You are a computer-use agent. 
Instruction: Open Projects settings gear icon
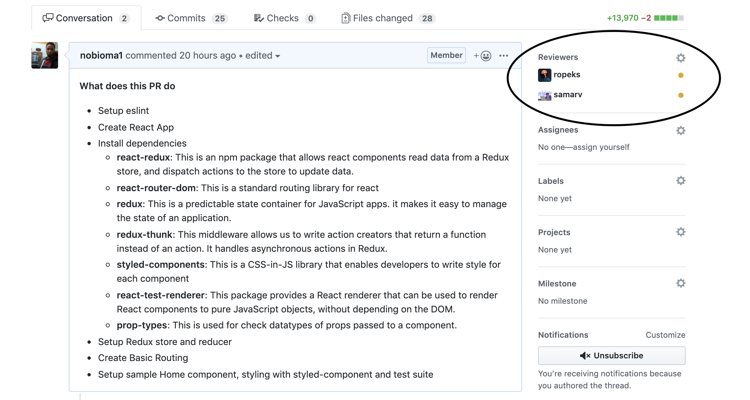pos(681,232)
